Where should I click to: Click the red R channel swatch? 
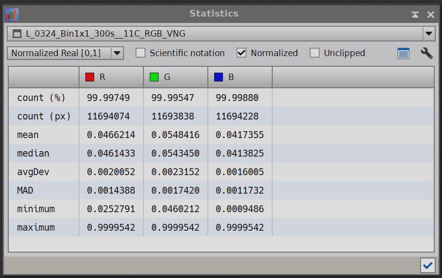[90, 77]
